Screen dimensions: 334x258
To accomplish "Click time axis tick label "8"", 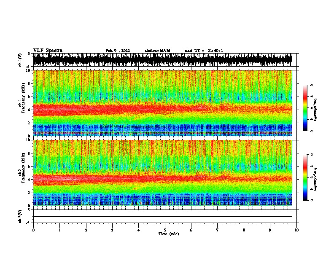I will [x=244, y=230].
